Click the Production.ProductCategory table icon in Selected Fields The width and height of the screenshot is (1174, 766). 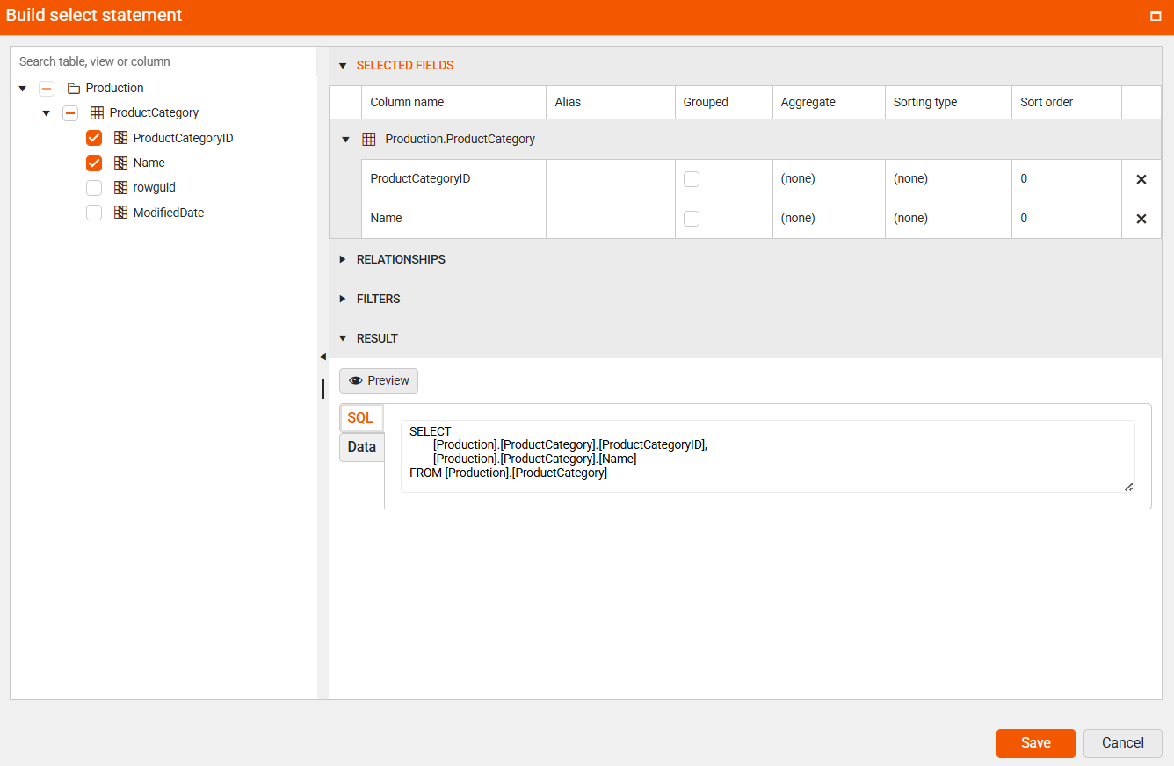point(367,138)
